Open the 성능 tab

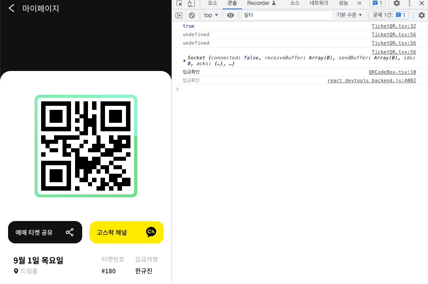point(344,3)
